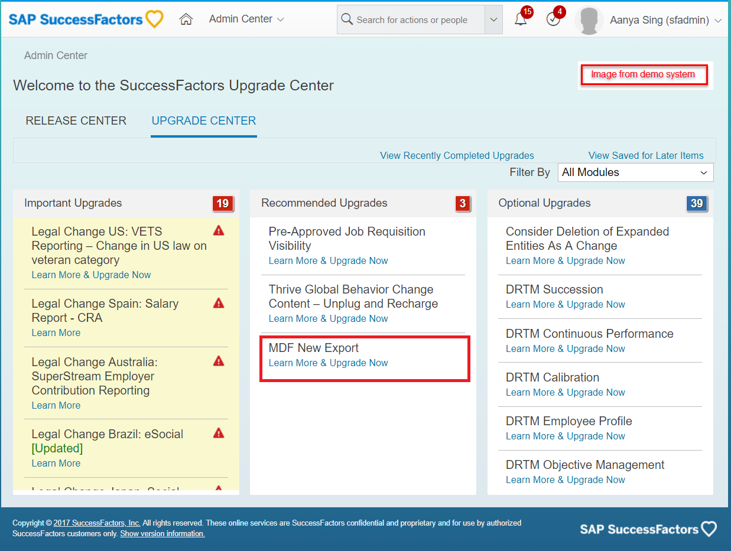Image resolution: width=731 pixels, height=551 pixels.
Task: Open the 2017 SuccessFactors, Inc. footer link
Action: (x=97, y=523)
